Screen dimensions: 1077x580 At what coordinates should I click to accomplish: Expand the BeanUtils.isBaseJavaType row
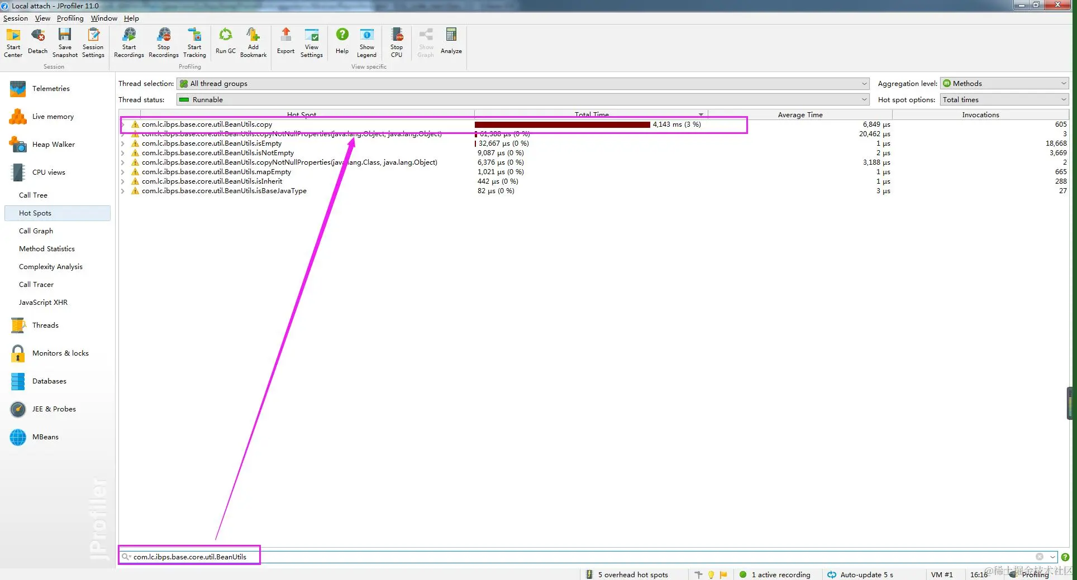(122, 191)
